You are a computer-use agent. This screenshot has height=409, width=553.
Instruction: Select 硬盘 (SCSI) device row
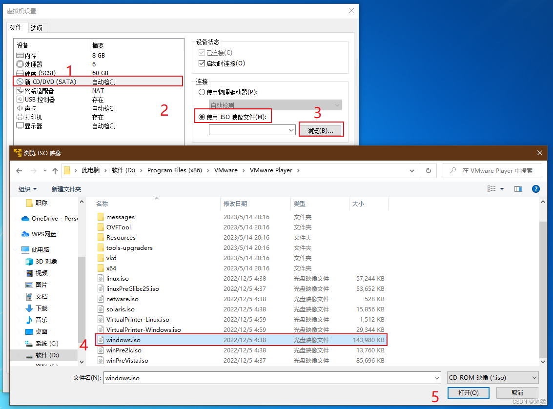99,73
